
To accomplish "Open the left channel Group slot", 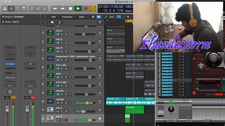I will click(x=10, y=82).
